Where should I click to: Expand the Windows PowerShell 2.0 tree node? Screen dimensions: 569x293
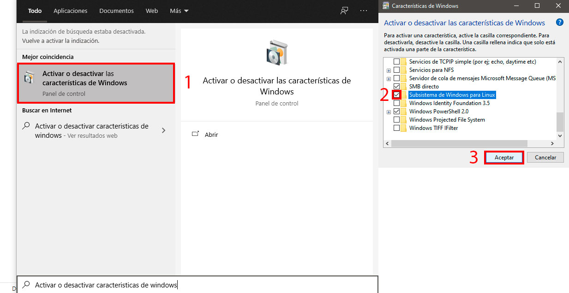(x=389, y=112)
